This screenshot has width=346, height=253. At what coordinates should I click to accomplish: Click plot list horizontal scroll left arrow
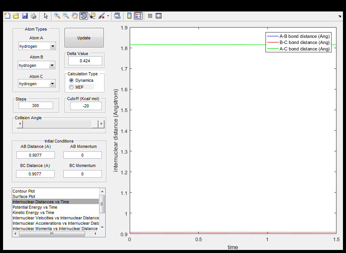pyautogui.click(x=15, y=234)
